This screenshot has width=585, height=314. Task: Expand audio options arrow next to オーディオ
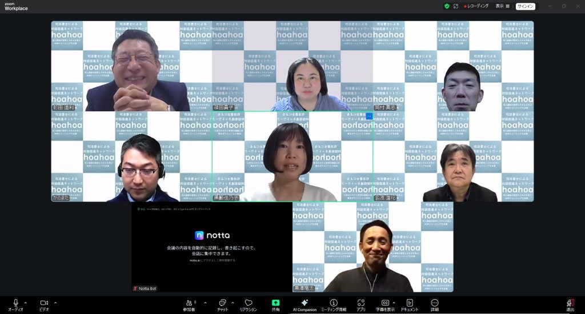pos(26,302)
